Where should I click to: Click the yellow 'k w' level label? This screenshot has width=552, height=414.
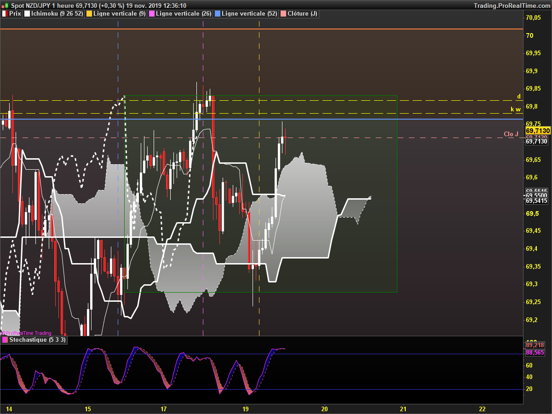pos(516,109)
